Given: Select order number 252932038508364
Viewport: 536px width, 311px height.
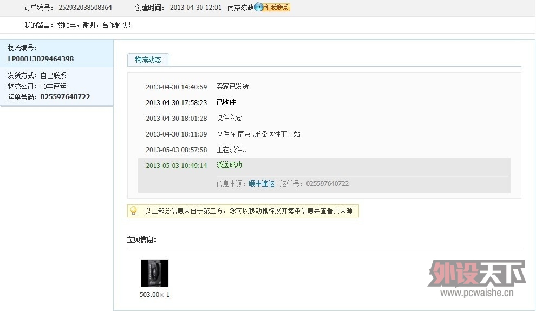Looking at the screenshot, I should click(x=85, y=7).
